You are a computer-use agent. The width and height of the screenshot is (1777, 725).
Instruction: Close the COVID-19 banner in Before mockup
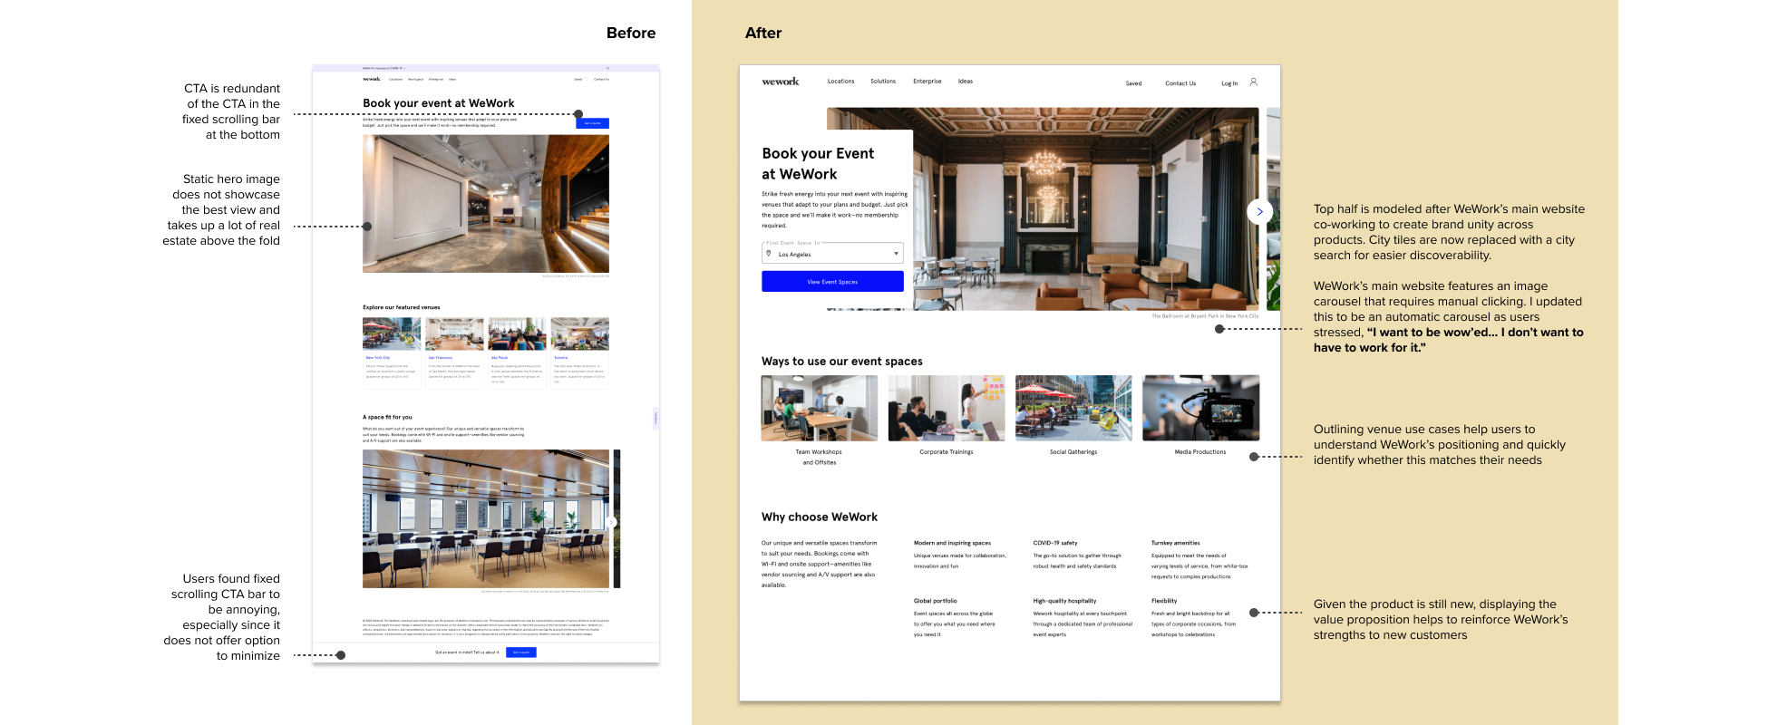607,68
